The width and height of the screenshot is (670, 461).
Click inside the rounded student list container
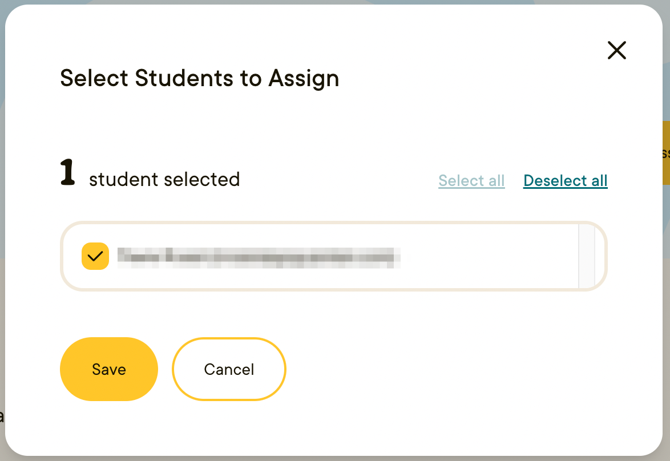[x=333, y=256]
